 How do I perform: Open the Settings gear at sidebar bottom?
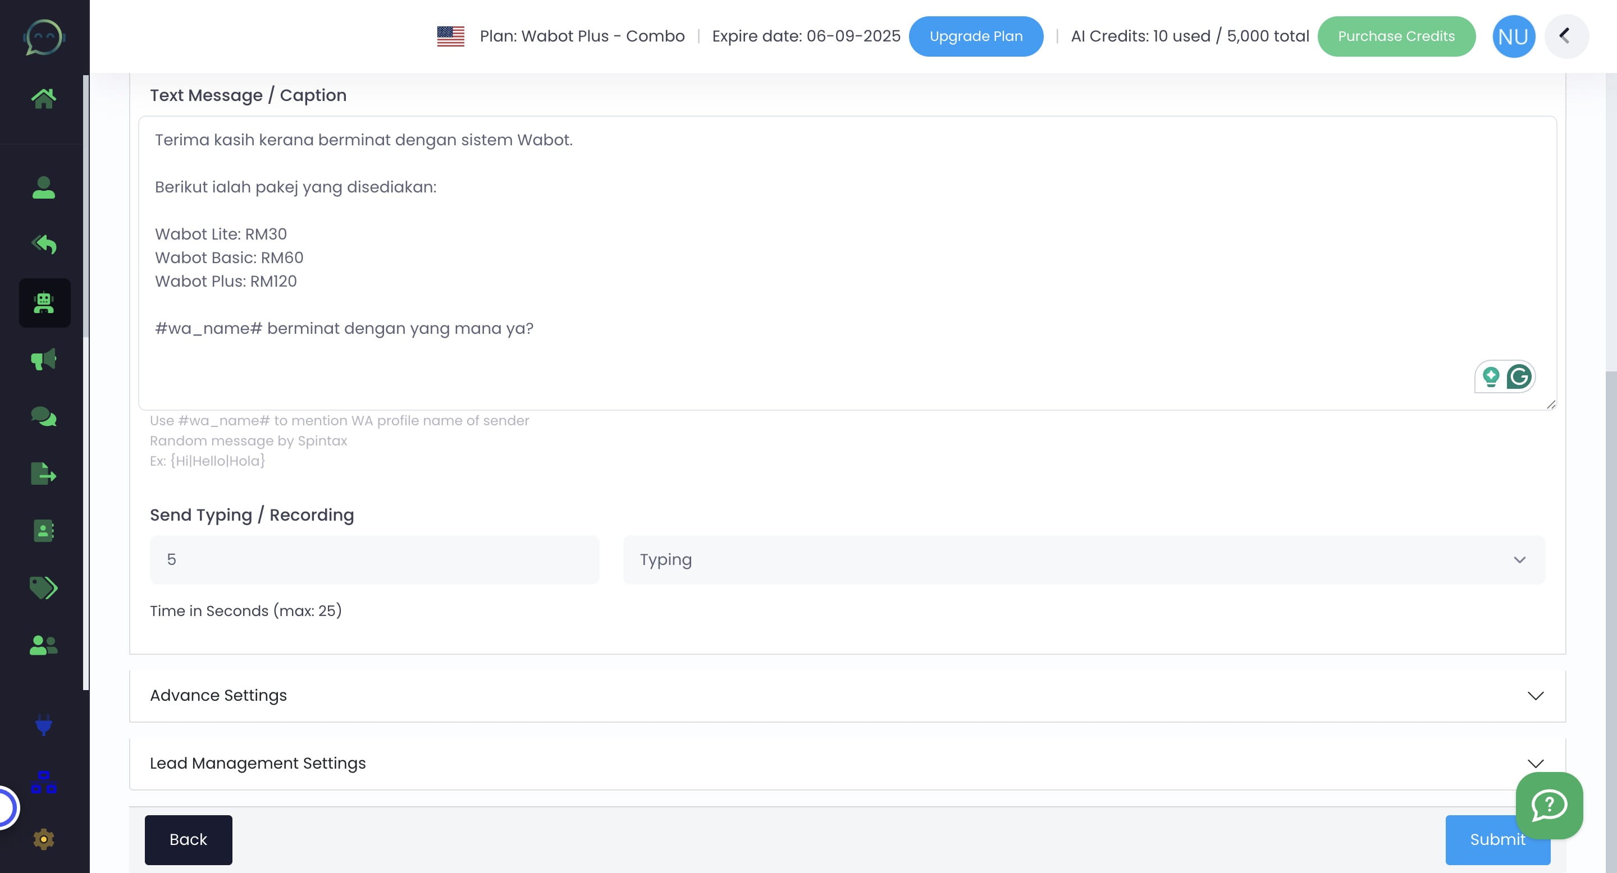pyautogui.click(x=44, y=839)
